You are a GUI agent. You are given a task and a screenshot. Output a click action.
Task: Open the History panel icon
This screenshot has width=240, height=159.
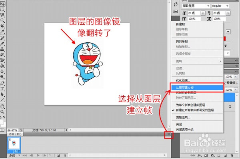tap(176, 4)
